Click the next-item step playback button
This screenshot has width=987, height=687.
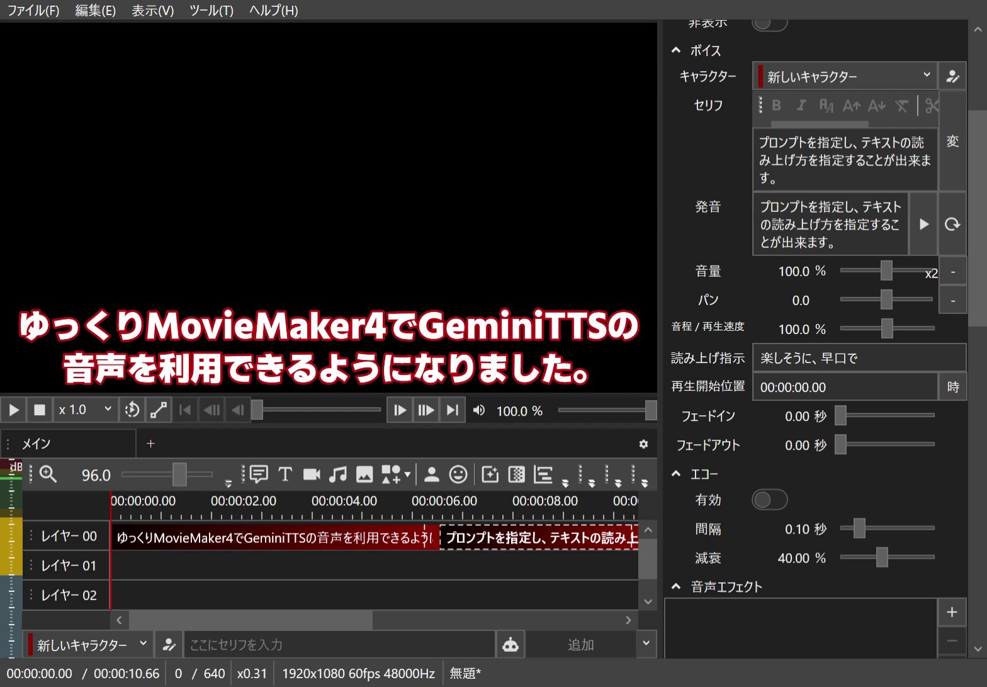pyautogui.click(x=426, y=410)
